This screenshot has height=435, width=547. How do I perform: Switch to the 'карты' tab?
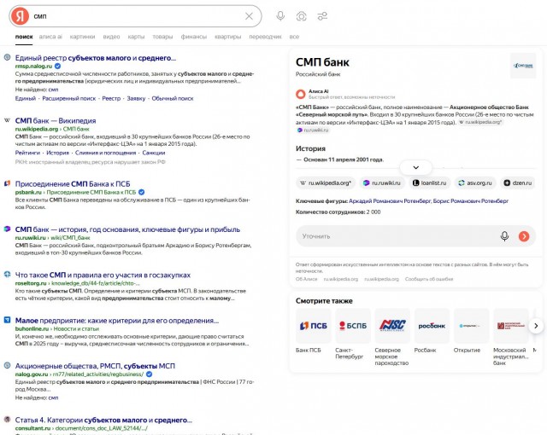pyautogui.click(x=136, y=37)
